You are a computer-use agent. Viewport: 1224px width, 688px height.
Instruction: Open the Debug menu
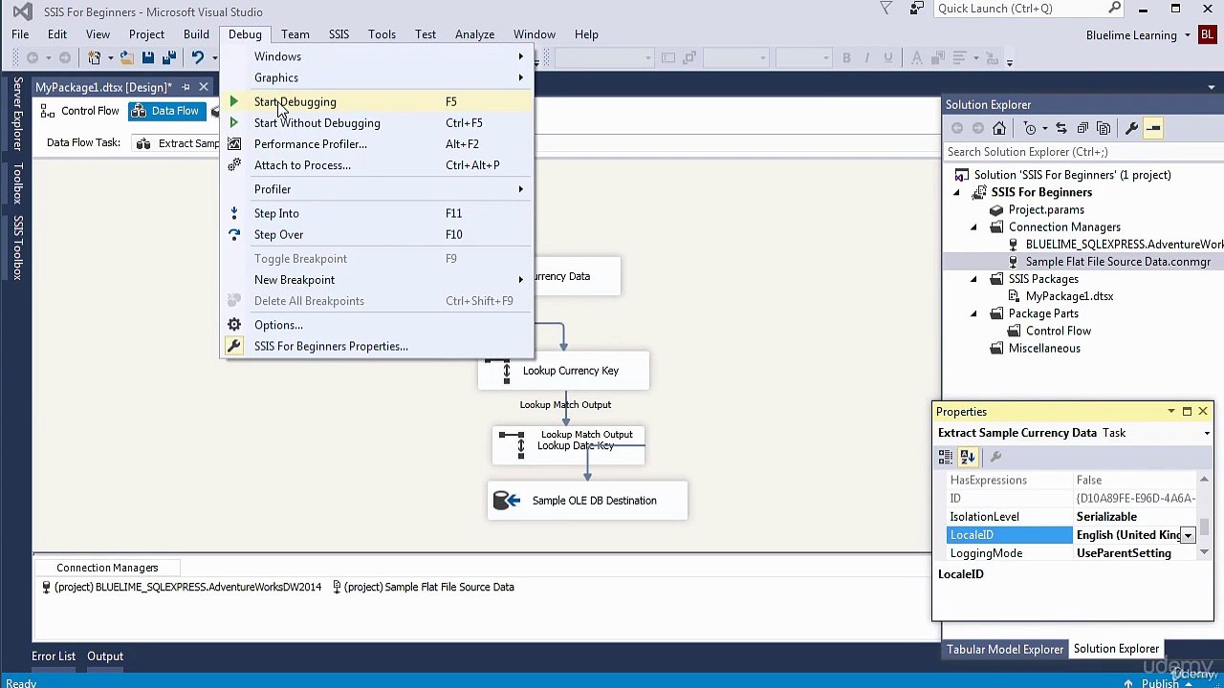pyautogui.click(x=245, y=34)
